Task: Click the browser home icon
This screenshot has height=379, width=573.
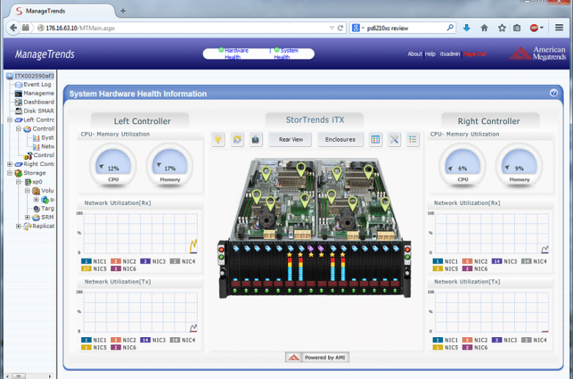Action: 484,28
